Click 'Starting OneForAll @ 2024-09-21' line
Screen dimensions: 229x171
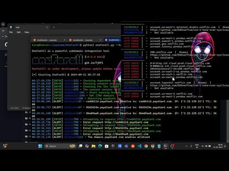click(x=66, y=74)
